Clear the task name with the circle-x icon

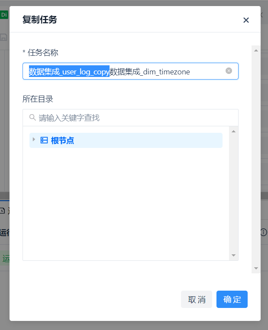(229, 71)
